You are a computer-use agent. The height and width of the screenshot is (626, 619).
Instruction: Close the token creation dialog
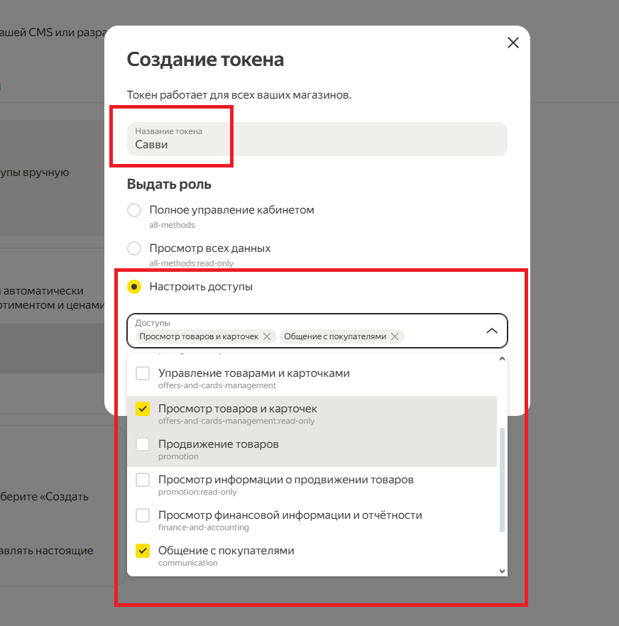pyautogui.click(x=513, y=43)
